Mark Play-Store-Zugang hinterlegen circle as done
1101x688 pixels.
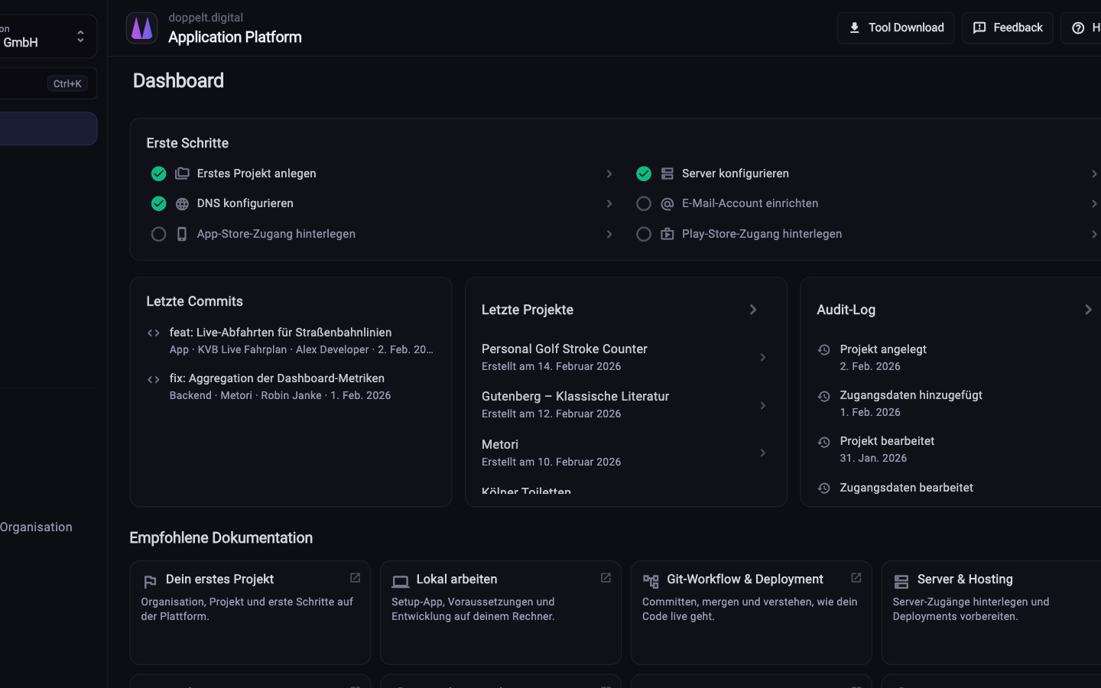click(x=644, y=234)
